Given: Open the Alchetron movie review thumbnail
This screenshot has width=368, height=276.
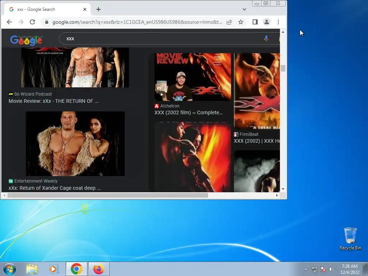Looking at the screenshot, I should 193,77.
